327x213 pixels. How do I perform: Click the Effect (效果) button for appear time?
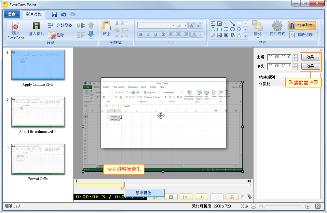[x=310, y=57]
